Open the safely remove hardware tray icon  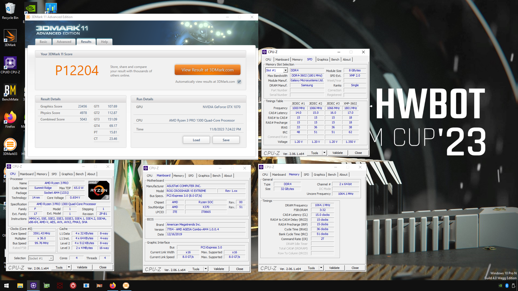point(513,286)
